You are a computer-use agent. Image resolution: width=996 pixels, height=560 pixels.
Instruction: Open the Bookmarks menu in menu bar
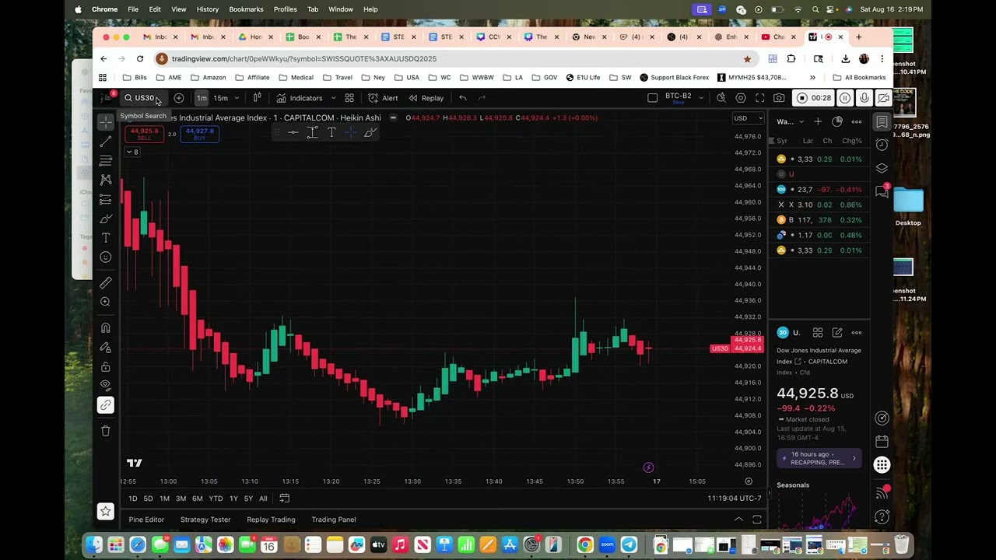(246, 9)
